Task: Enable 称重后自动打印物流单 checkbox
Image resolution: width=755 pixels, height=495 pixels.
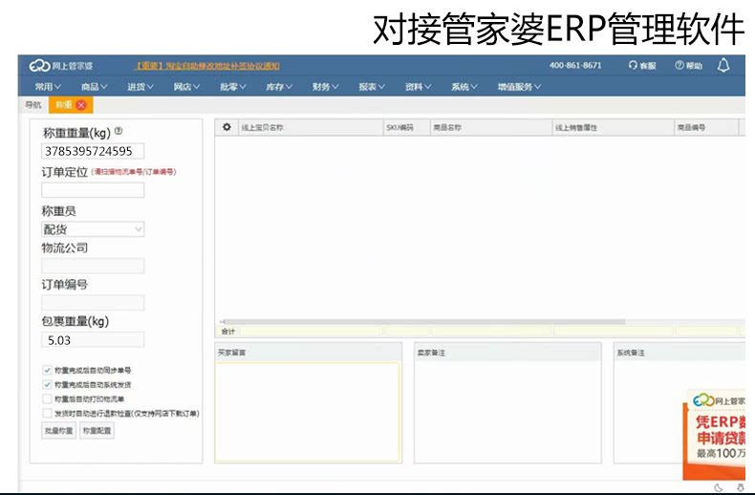Action: coord(47,398)
